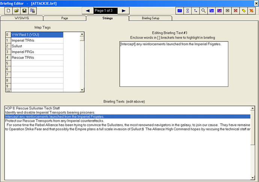Screen dimensions: 259x182
Task: Click the save-as copy icon
Action: [33, 11]
